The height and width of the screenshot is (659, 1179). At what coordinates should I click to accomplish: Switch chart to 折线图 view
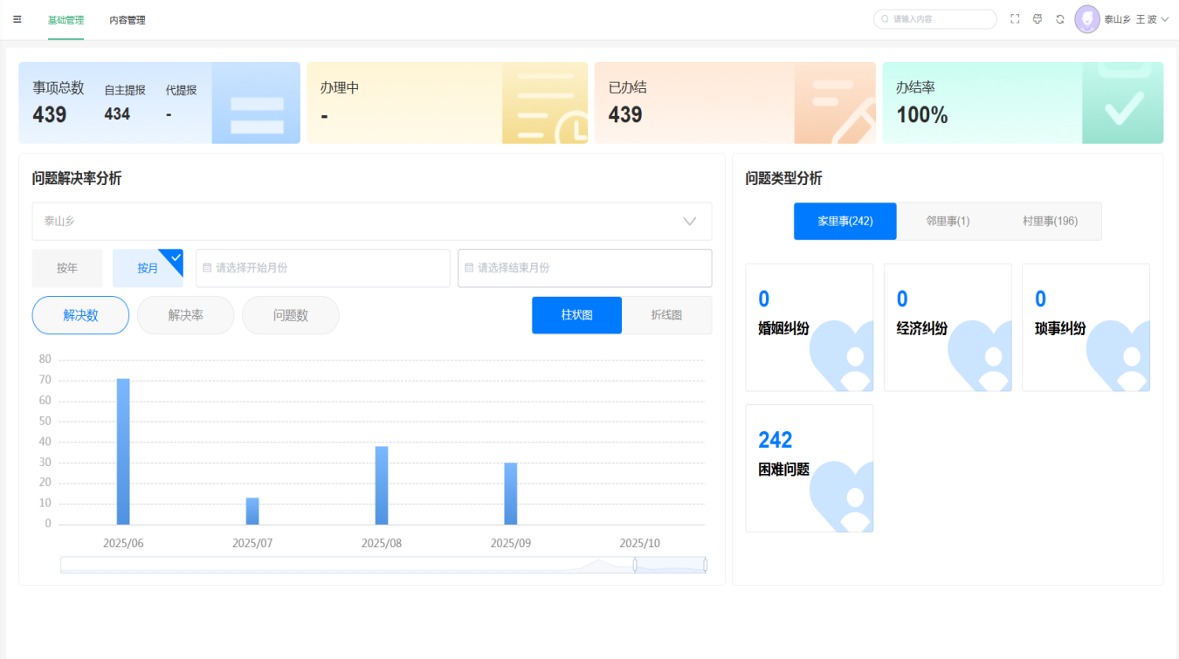(666, 315)
